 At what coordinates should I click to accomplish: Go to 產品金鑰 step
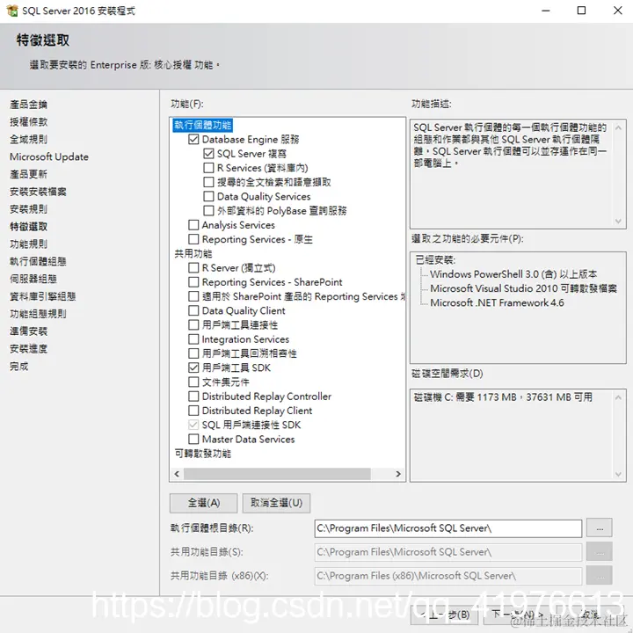pyautogui.click(x=28, y=105)
